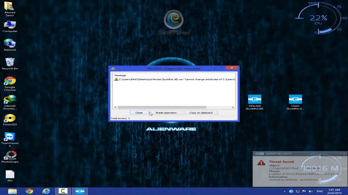Click the horizontal scrollbar thumb in message list
The width and height of the screenshot is (348, 195).
162,107
